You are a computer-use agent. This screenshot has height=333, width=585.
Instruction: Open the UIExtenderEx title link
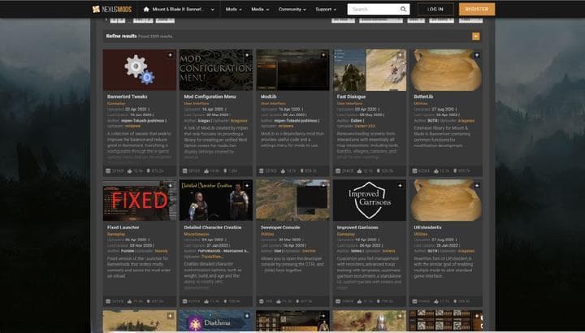427,227
